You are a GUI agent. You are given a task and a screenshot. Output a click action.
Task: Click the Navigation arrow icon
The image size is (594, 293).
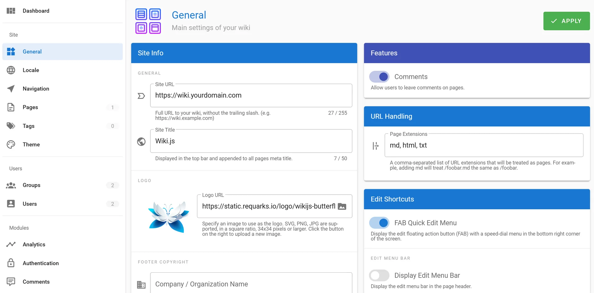(11, 89)
